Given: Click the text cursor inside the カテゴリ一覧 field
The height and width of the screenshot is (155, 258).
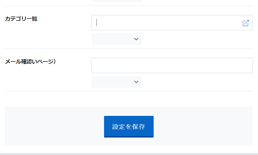Looking at the screenshot, I should coord(97,23).
